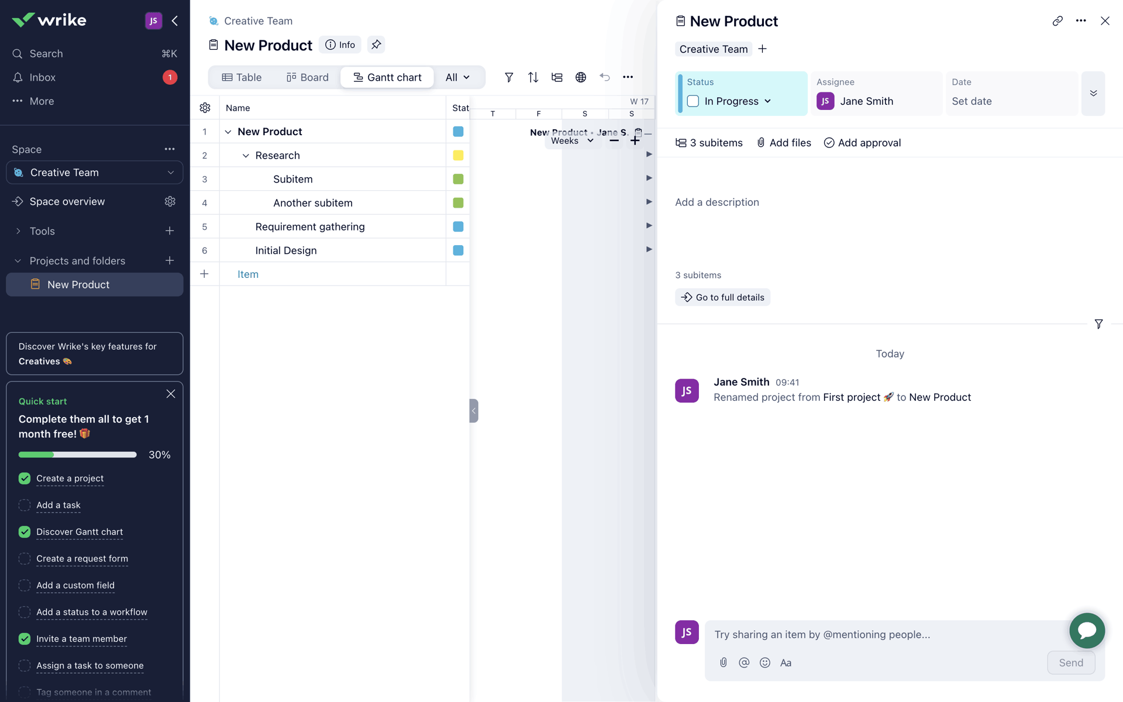
Task: Switch to the Board view tab
Action: [308, 77]
